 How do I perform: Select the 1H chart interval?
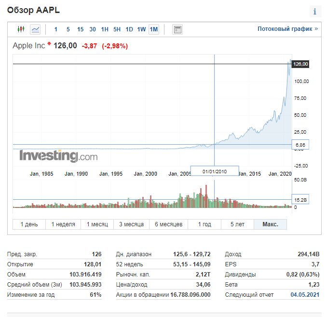click(105, 29)
